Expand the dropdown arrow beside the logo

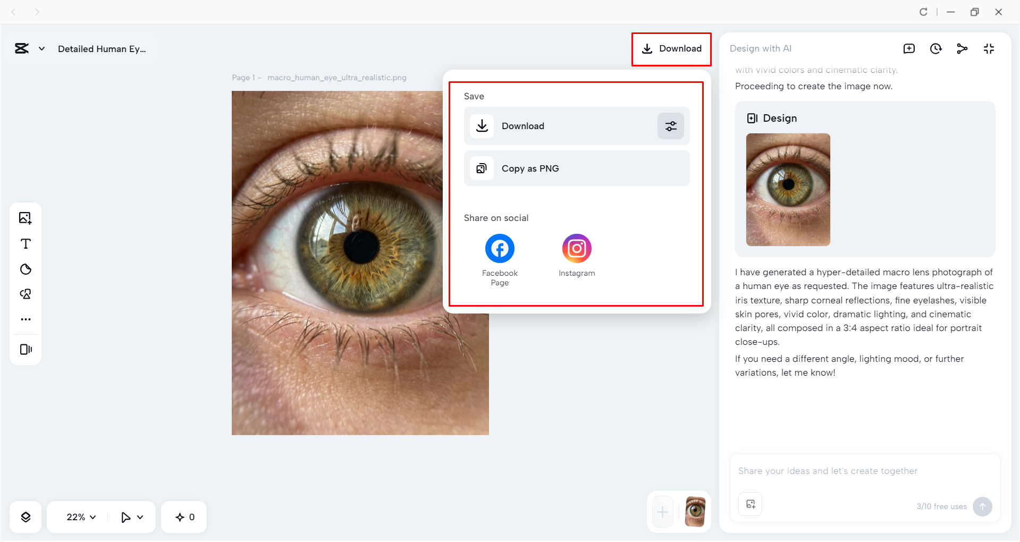[x=41, y=49]
